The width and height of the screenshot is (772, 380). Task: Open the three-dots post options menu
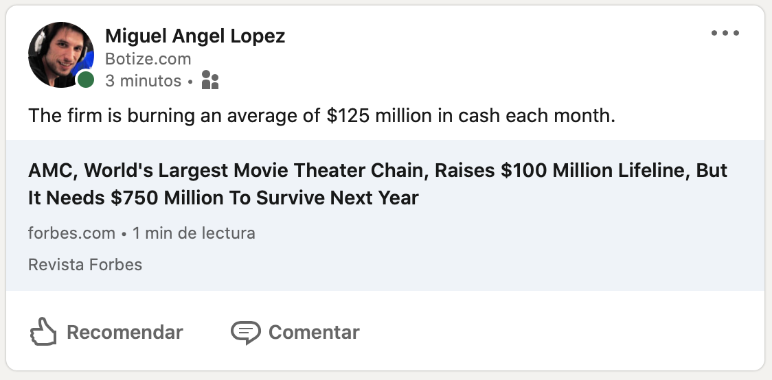(x=725, y=33)
